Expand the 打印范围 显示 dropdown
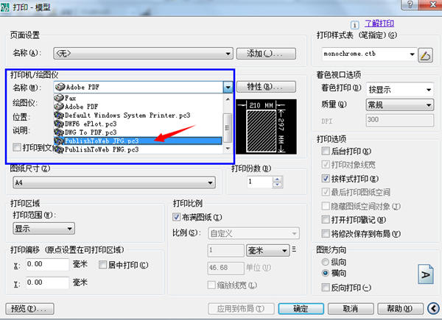 coord(43,229)
